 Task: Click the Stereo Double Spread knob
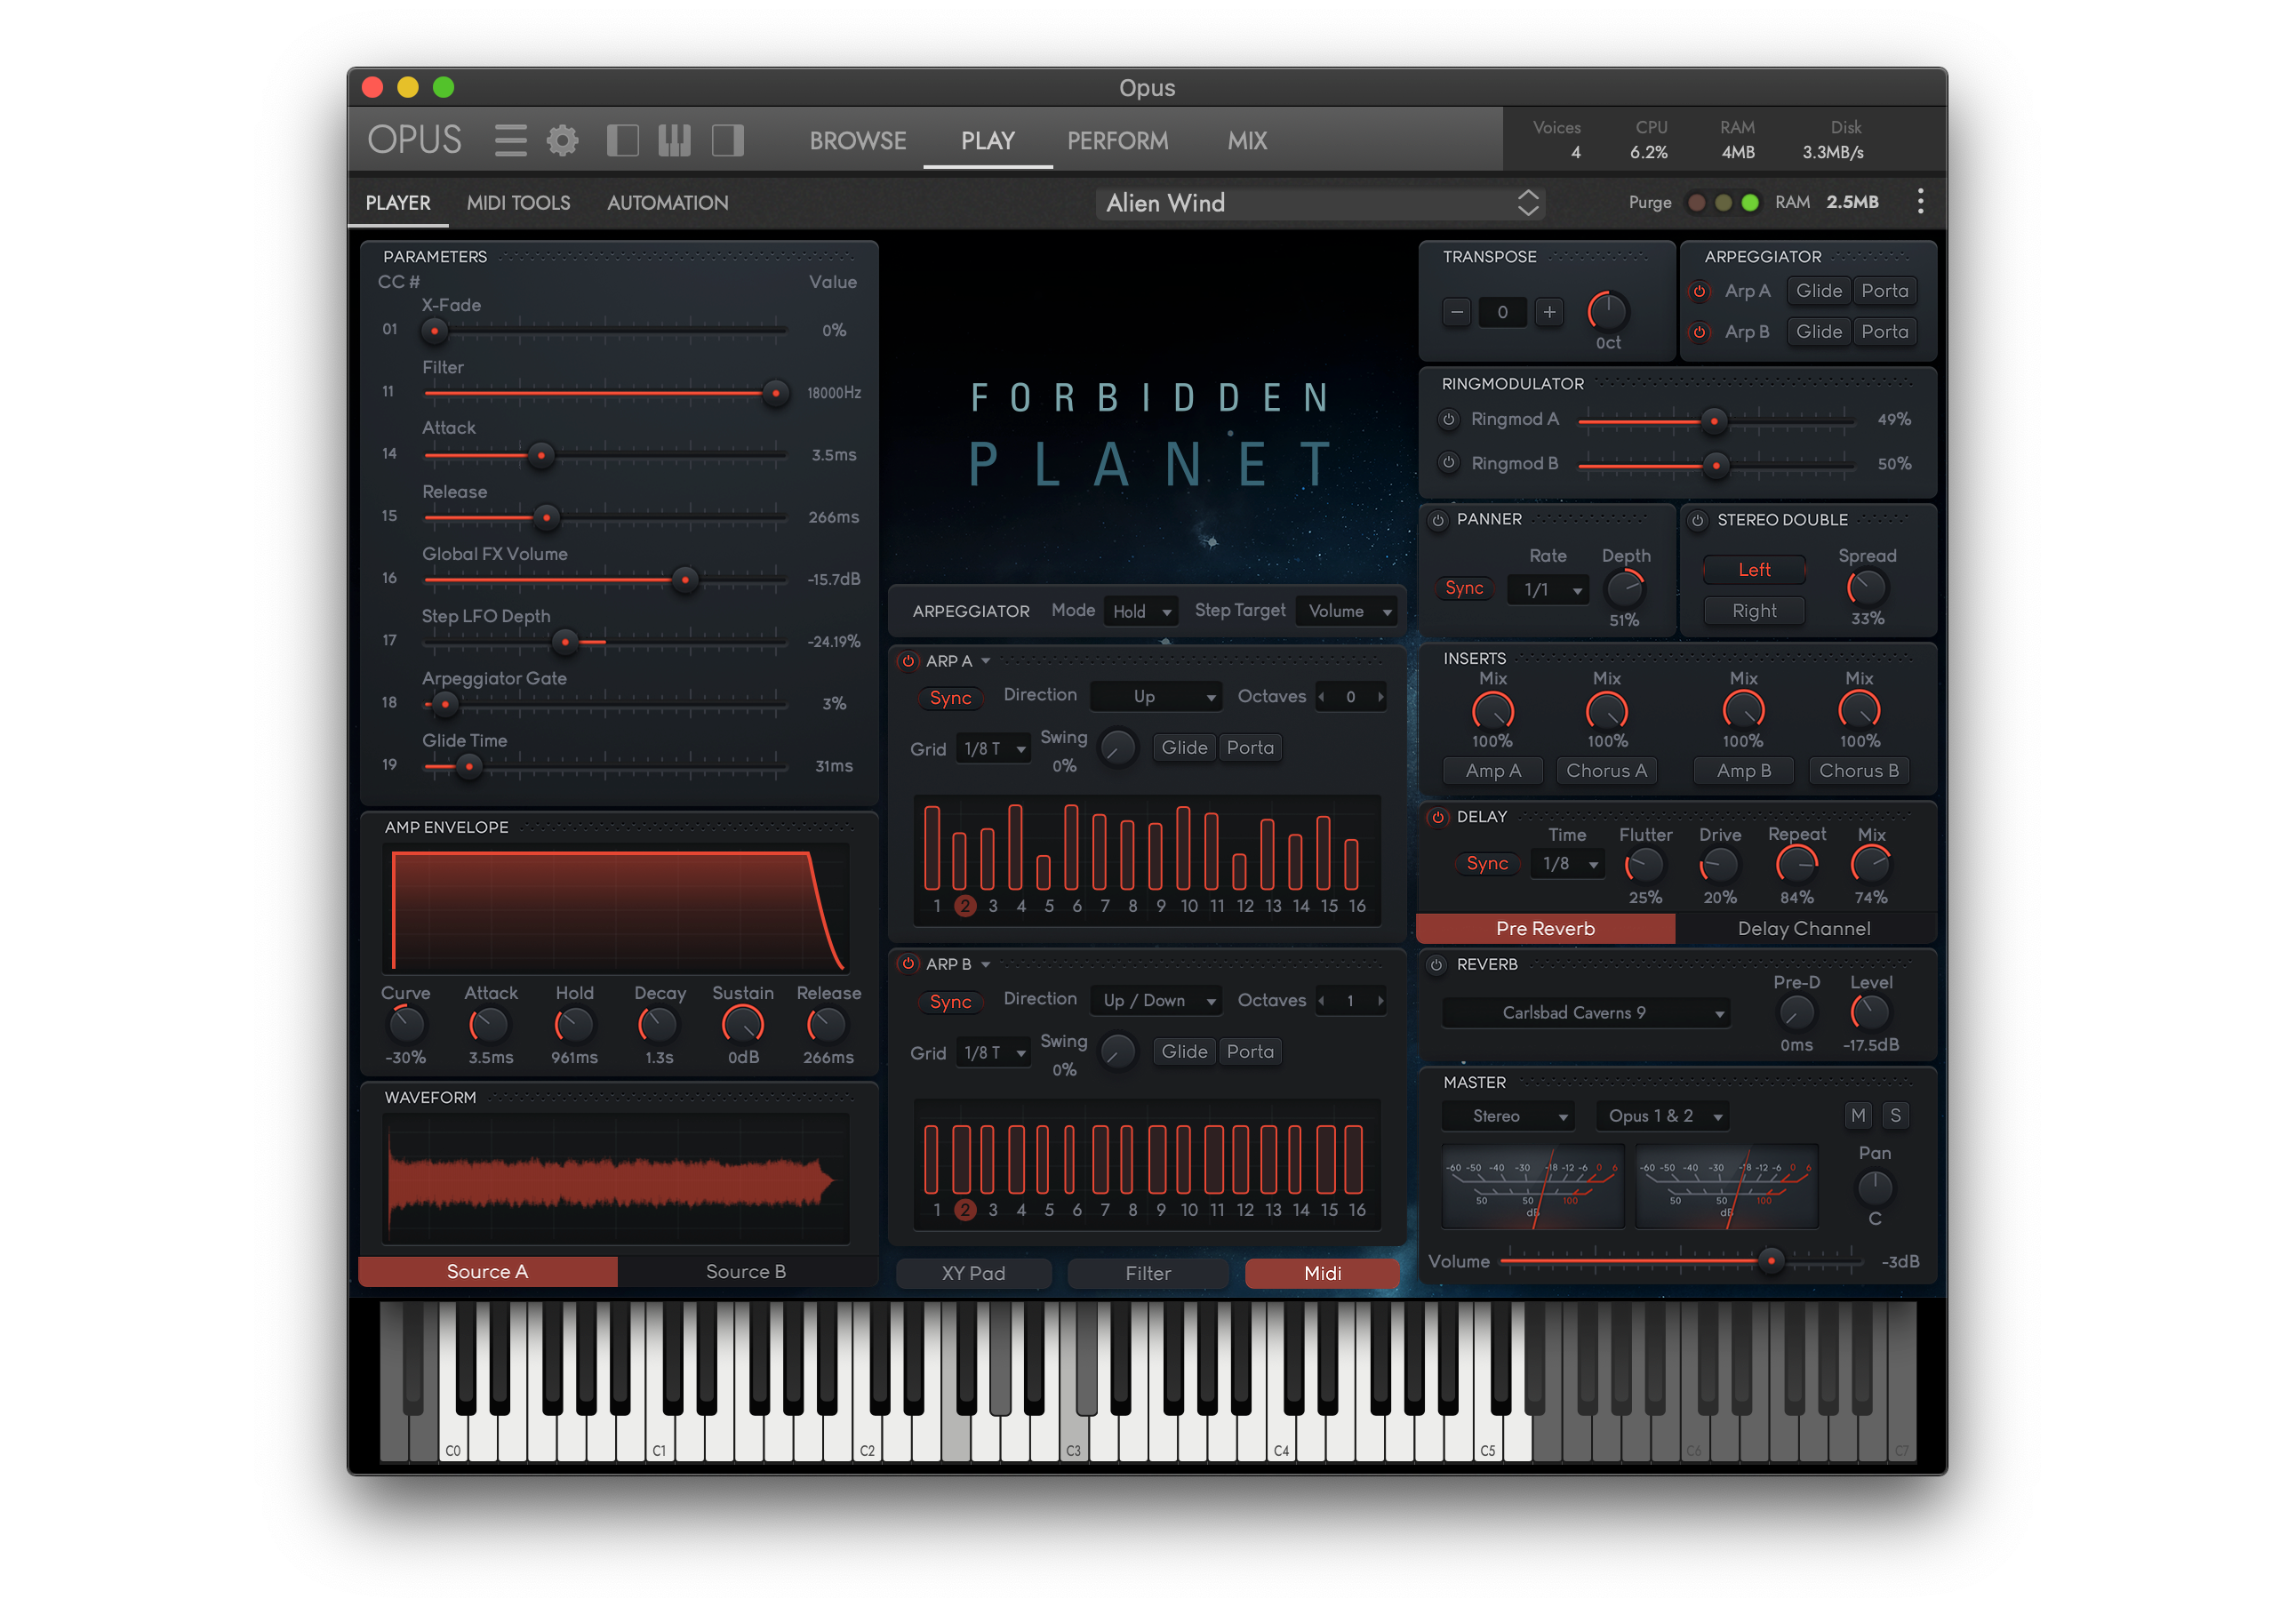1866,588
